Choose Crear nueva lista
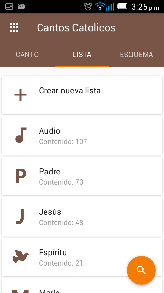 point(82,95)
